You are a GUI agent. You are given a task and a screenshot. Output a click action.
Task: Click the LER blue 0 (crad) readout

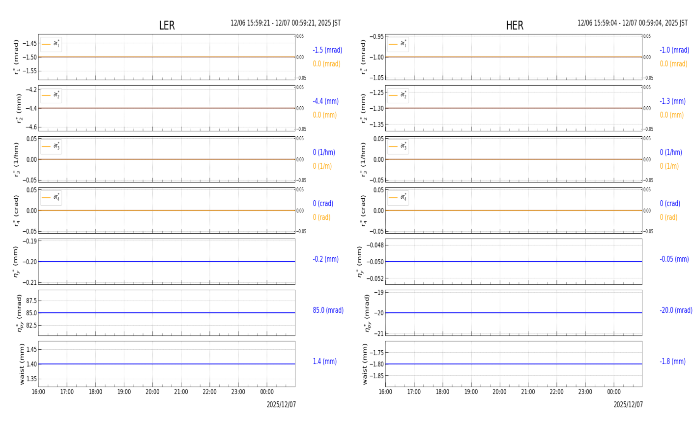pos(323,204)
